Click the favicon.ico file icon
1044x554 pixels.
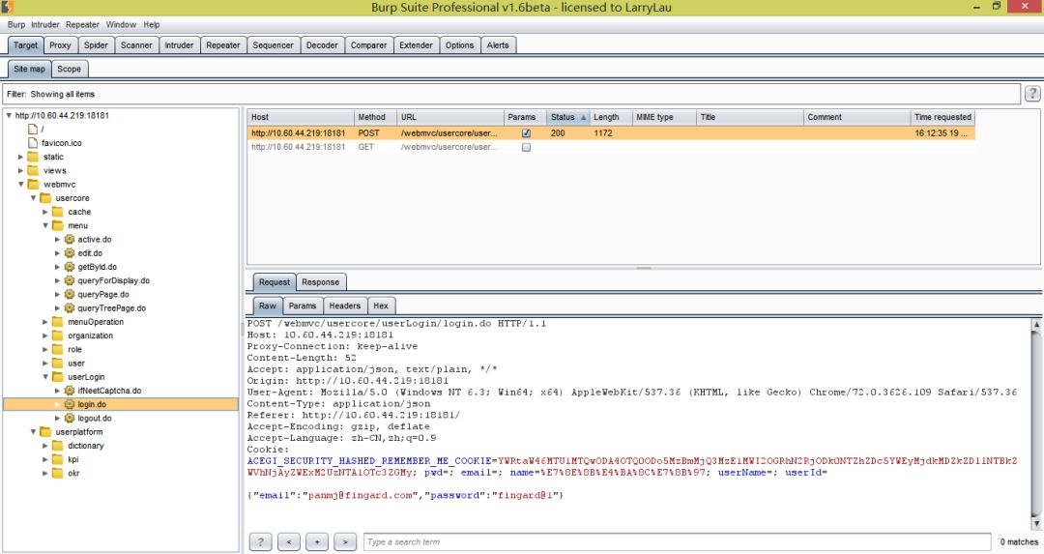click(33, 142)
